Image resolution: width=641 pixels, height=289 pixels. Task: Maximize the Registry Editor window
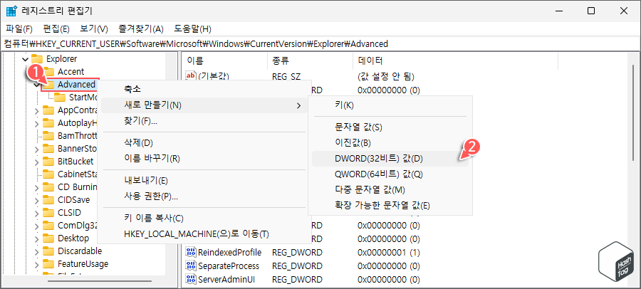[590, 11]
